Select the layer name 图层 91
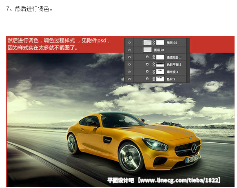 tap(159, 50)
